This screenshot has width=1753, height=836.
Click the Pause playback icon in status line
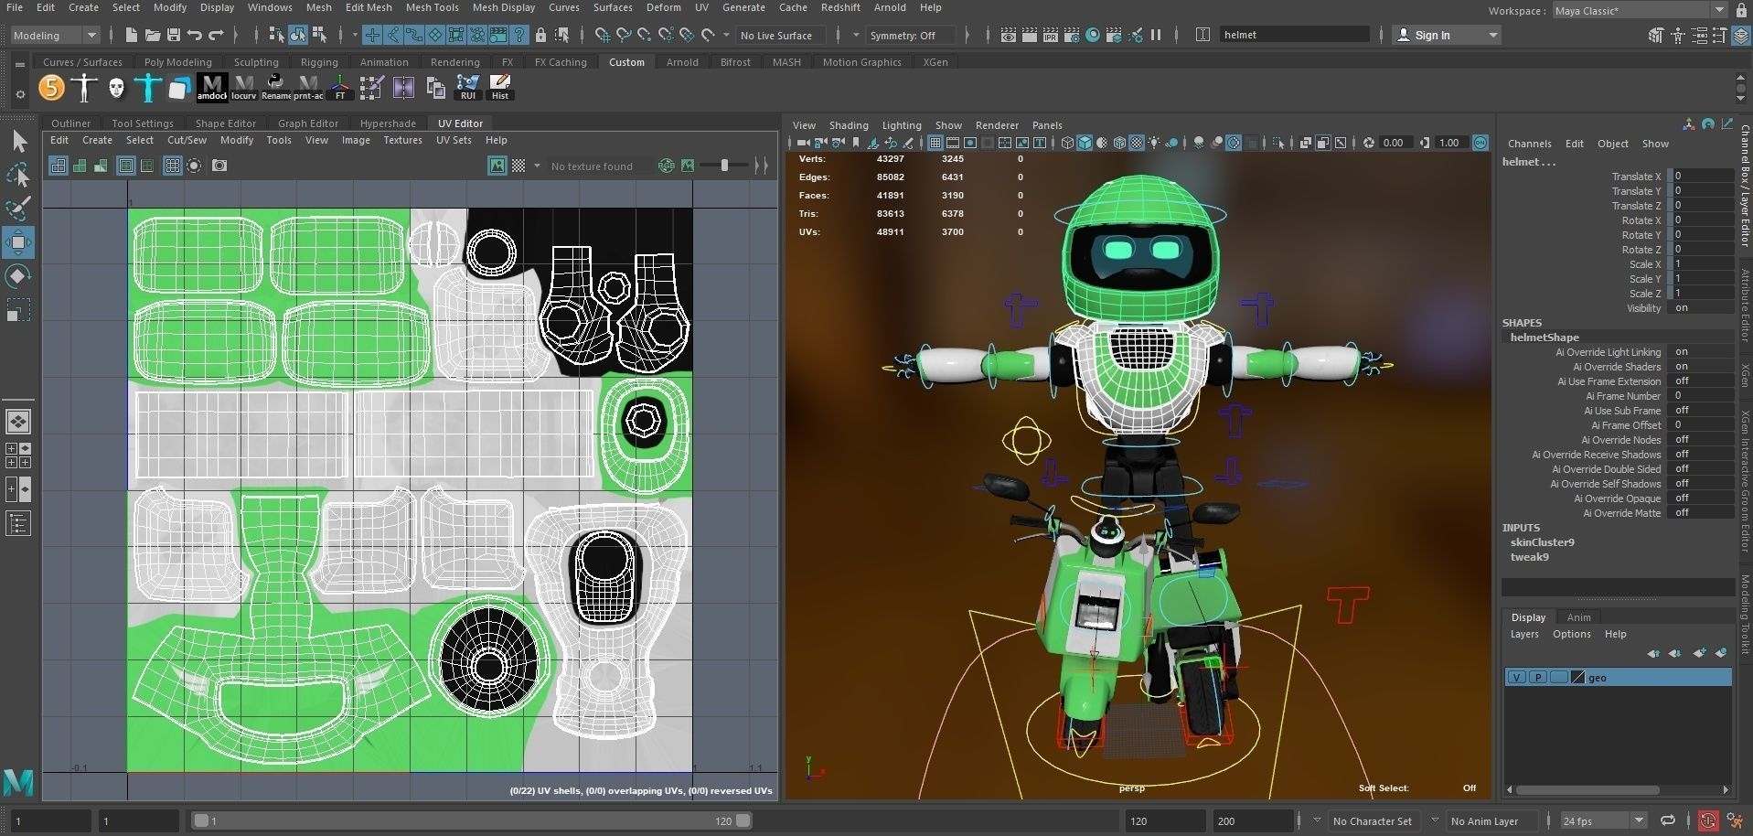pyautogui.click(x=1156, y=35)
